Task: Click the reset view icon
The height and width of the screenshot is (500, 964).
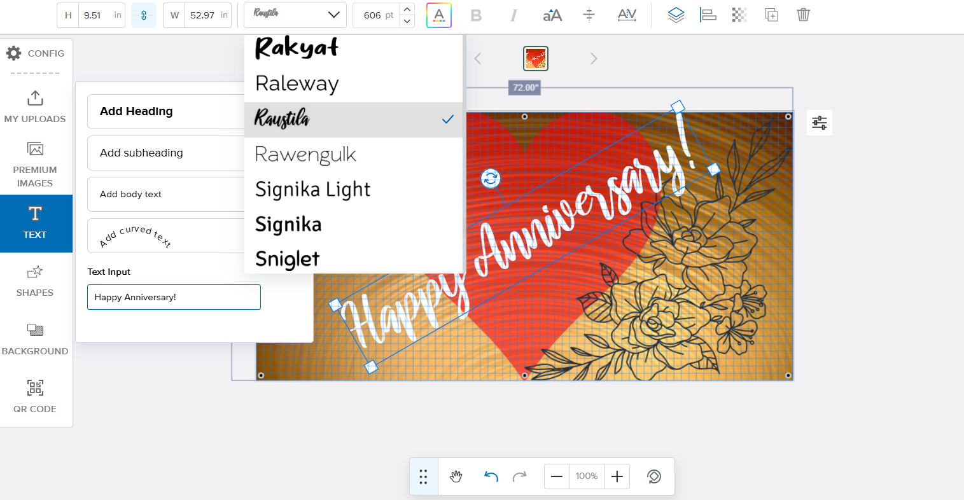Action: pyautogui.click(x=653, y=476)
